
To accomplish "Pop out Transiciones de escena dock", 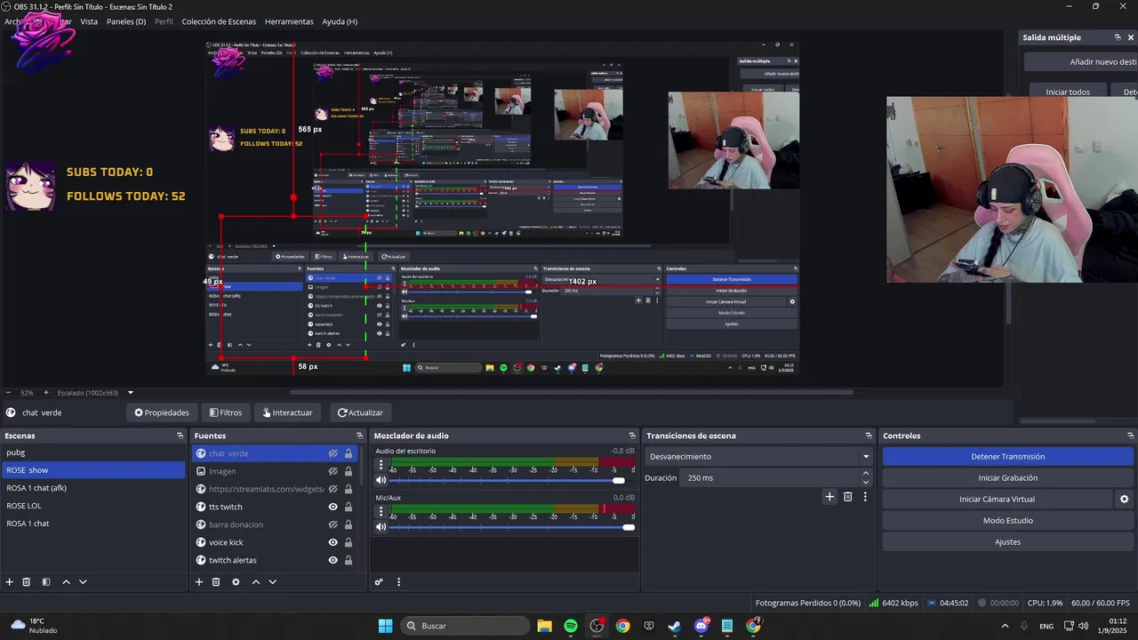I will pyautogui.click(x=869, y=436).
